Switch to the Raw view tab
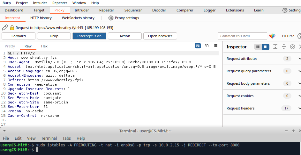The height and width of the screenshot is (155, 301). pyautogui.click(x=28, y=46)
